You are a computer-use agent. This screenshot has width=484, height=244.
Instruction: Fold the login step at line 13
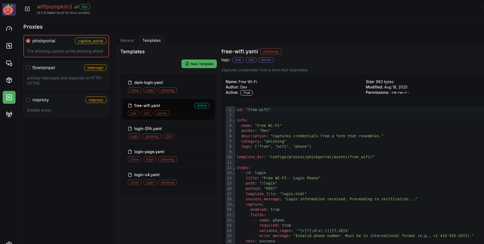[234, 173]
